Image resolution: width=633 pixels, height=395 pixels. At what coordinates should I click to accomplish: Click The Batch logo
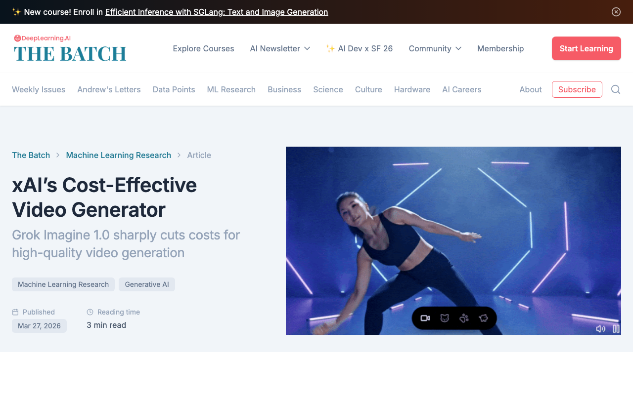click(x=70, y=48)
